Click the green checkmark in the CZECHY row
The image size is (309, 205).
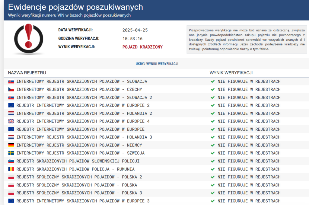tap(213, 89)
